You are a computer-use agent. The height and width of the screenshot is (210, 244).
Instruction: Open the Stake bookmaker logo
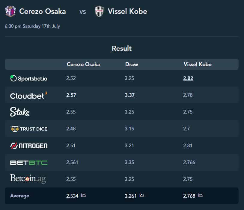point(20,112)
